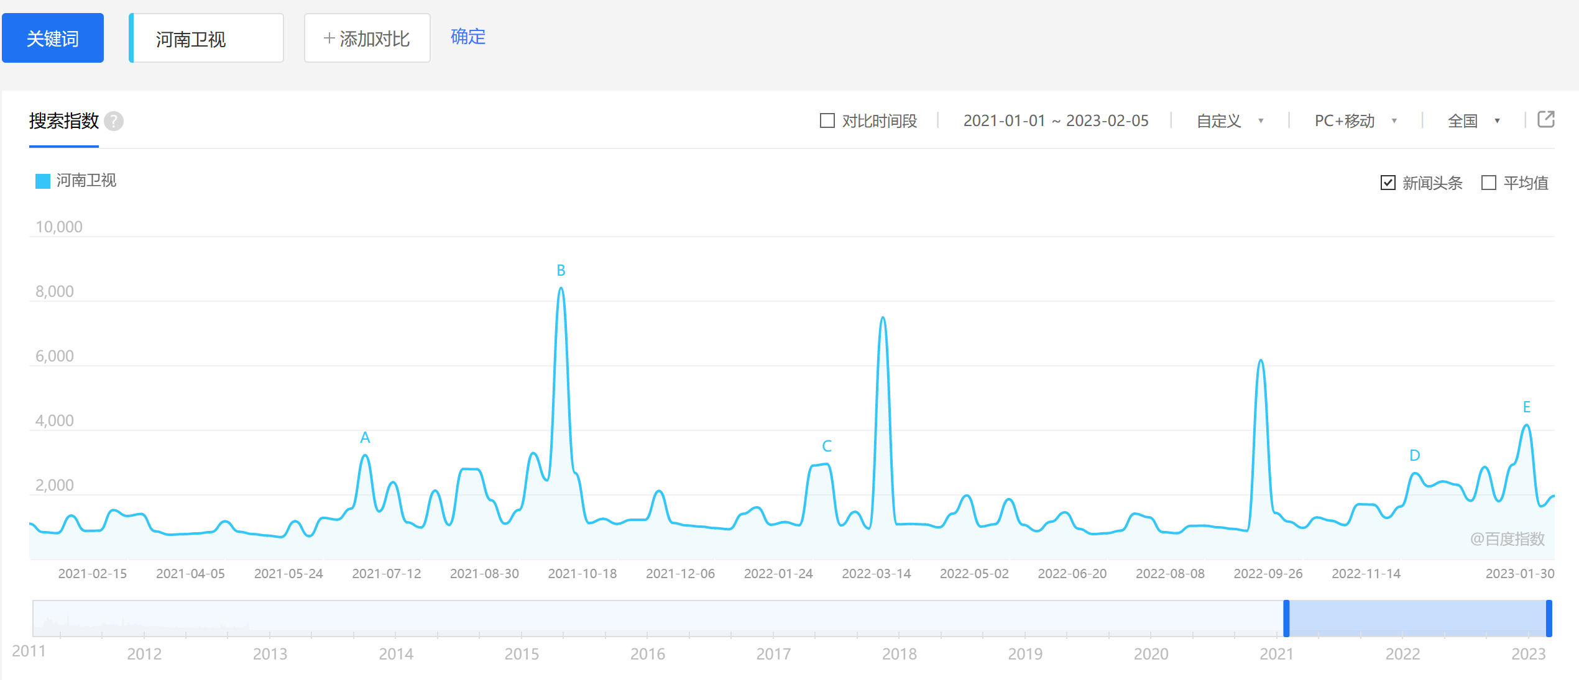Click the right handle of the timeline range slider

[x=1549, y=619]
